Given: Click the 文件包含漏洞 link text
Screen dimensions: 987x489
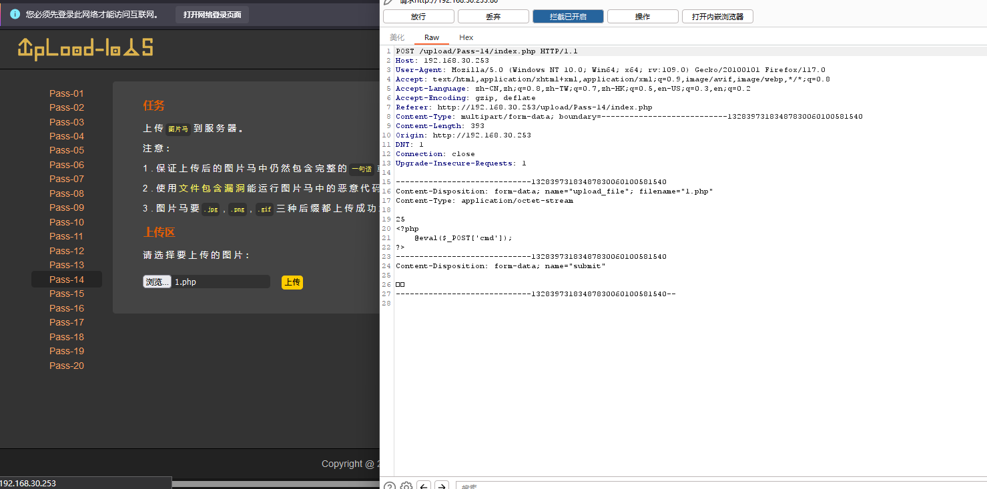Looking at the screenshot, I should (212, 189).
